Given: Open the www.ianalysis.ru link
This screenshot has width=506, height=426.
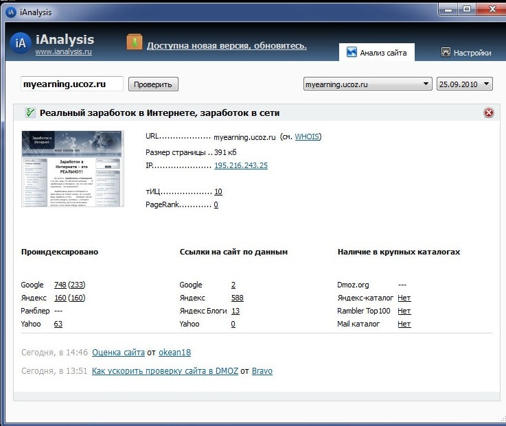Looking at the screenshot, I should tap(63, 52).
